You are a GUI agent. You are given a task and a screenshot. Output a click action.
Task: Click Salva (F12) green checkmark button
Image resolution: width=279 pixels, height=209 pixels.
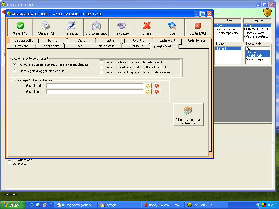click(x=20, y=27)
